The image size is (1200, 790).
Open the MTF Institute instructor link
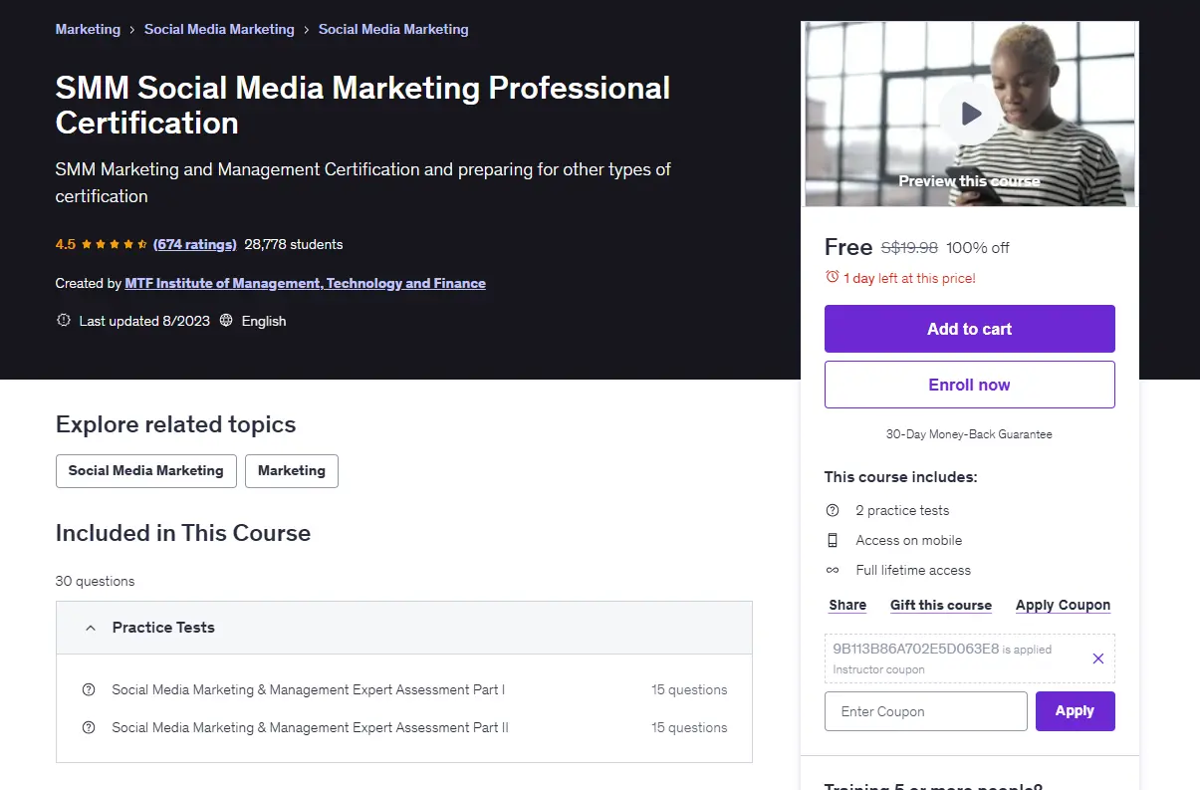[x=306, y=283]
